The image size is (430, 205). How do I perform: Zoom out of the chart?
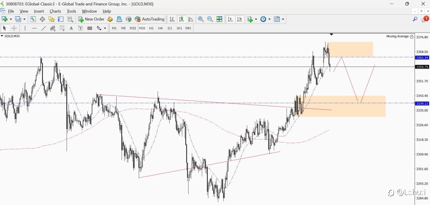[210, 19]
